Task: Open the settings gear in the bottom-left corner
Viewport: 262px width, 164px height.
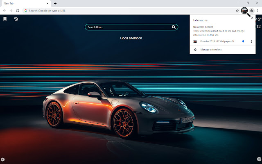Action: click(3, 159)
